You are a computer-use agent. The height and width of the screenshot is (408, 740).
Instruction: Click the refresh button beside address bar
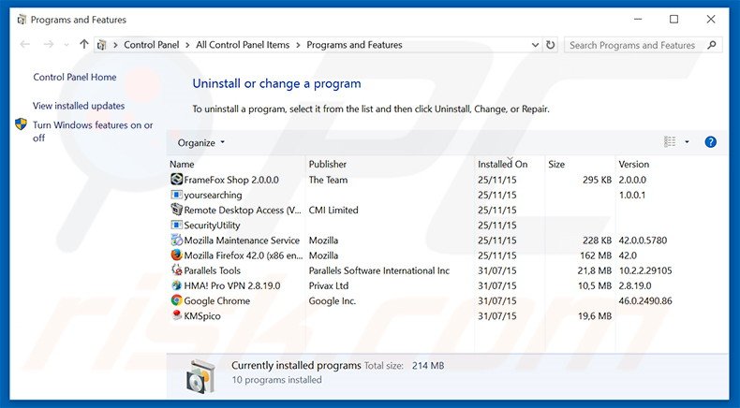coord(550,45)
